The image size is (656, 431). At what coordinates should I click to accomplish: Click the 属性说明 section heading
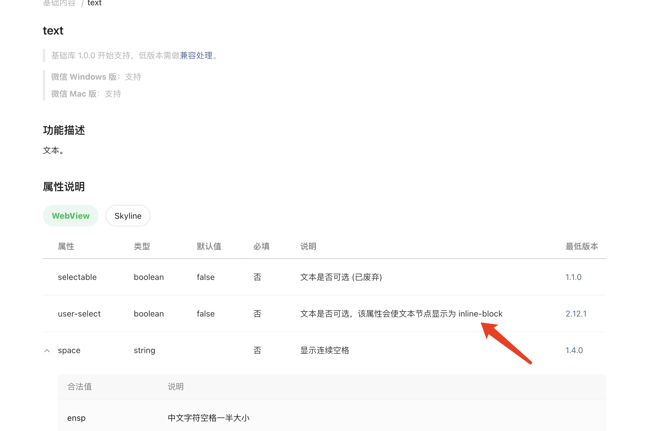click(x=64, y=187)
